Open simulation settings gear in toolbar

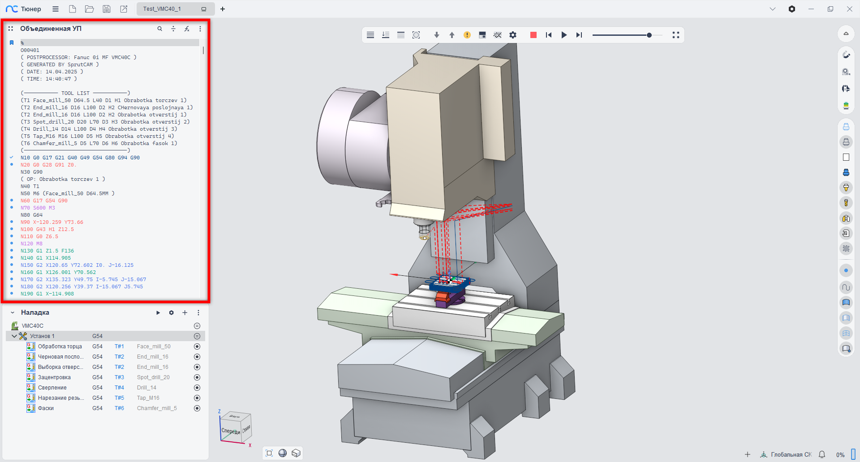pyautogui.click(x=513, y=35)
